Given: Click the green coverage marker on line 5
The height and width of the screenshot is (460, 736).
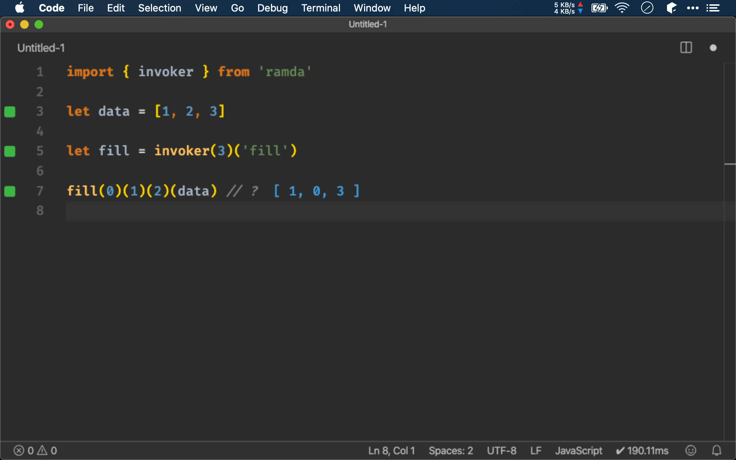Looking at the screenshot, I should [10, 151].
